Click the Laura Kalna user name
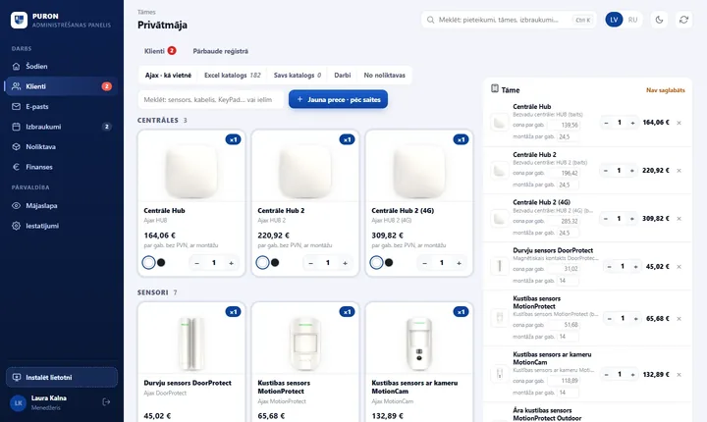The height and width of the screenshot is (422, 707). [x=49, y=398]
